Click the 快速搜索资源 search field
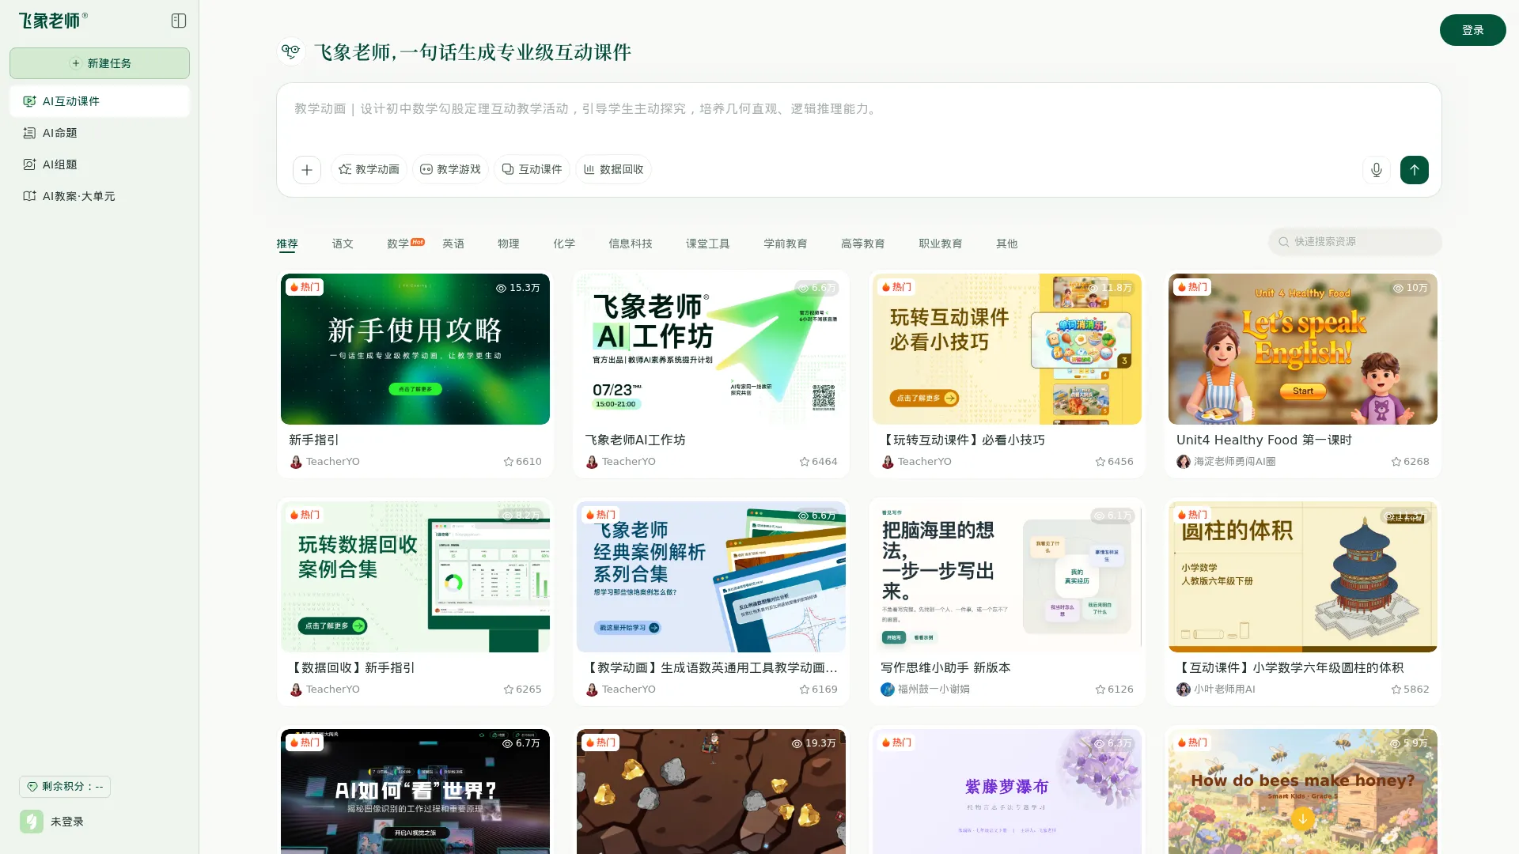 pos(1354,242)
